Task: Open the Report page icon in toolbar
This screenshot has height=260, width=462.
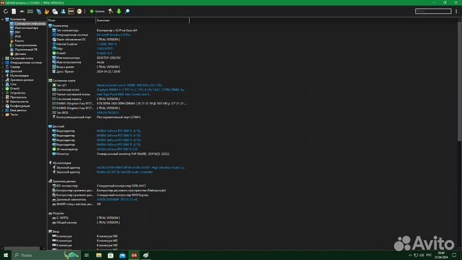Action: coord(14,11)
